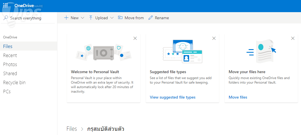Click the plus icon beside New
The image size is (301, 135).
coord(66,18)
